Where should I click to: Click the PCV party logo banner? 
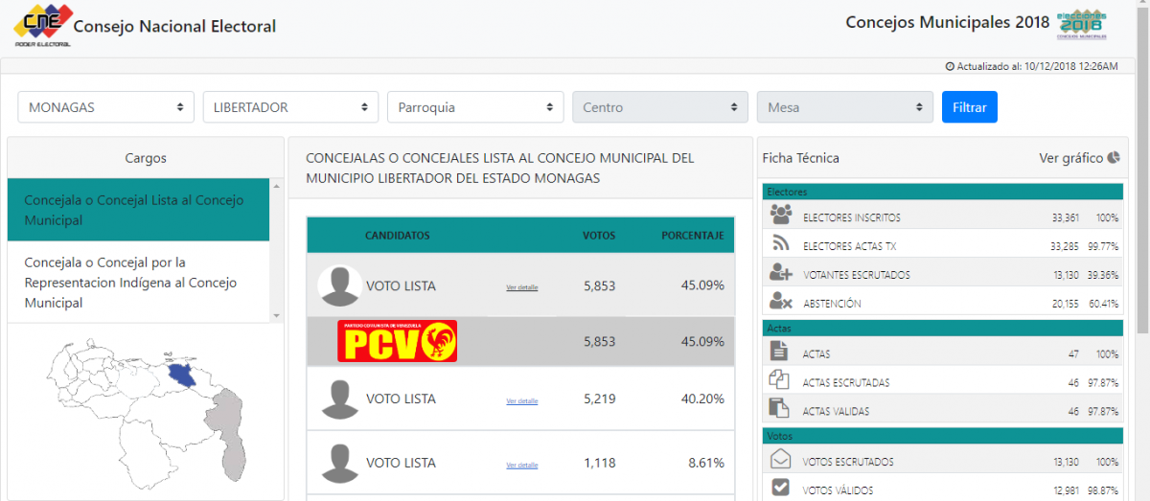[397, 341]
